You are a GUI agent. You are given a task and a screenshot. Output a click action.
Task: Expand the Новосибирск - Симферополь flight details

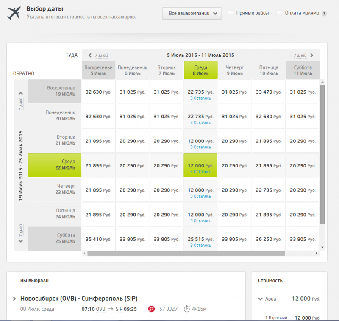tap(15, 299)
